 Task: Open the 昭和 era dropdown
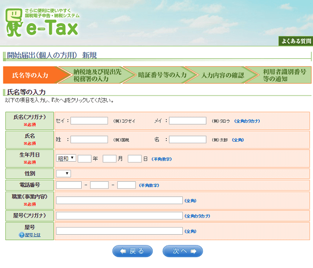66,158
